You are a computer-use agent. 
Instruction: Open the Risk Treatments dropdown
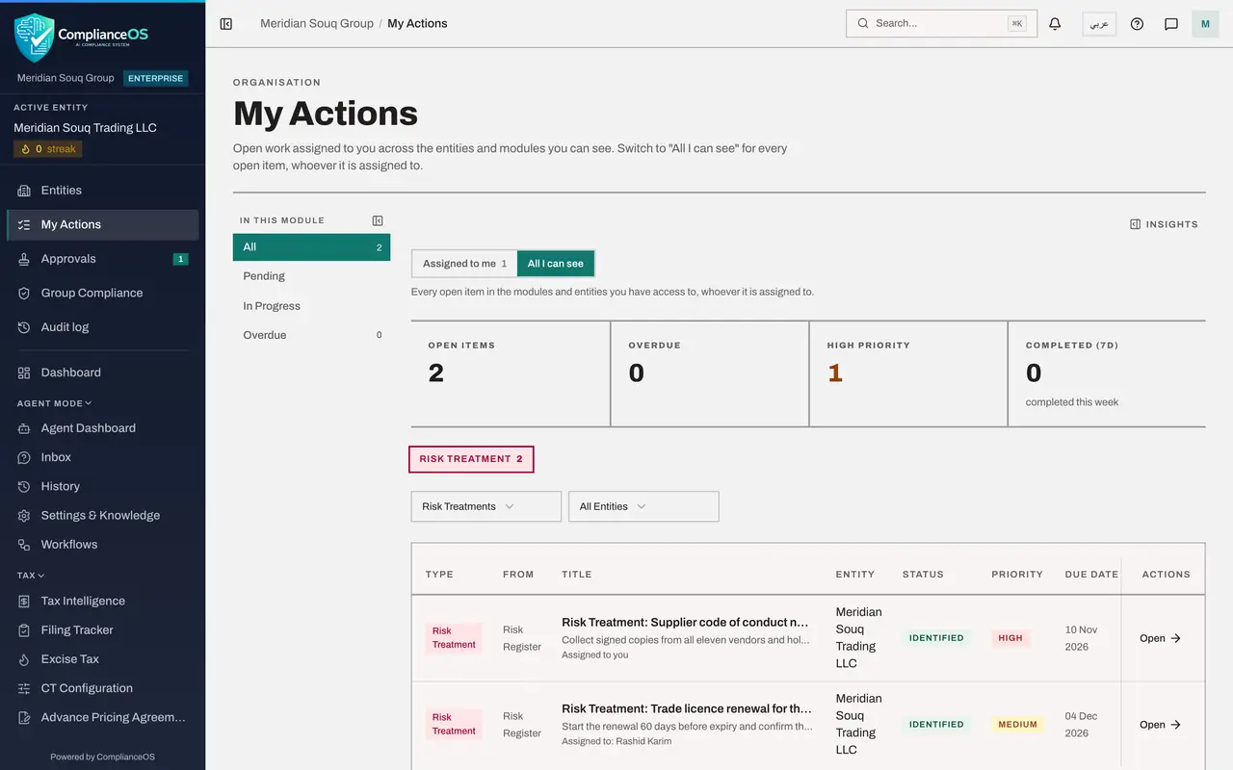pos(486,506)
